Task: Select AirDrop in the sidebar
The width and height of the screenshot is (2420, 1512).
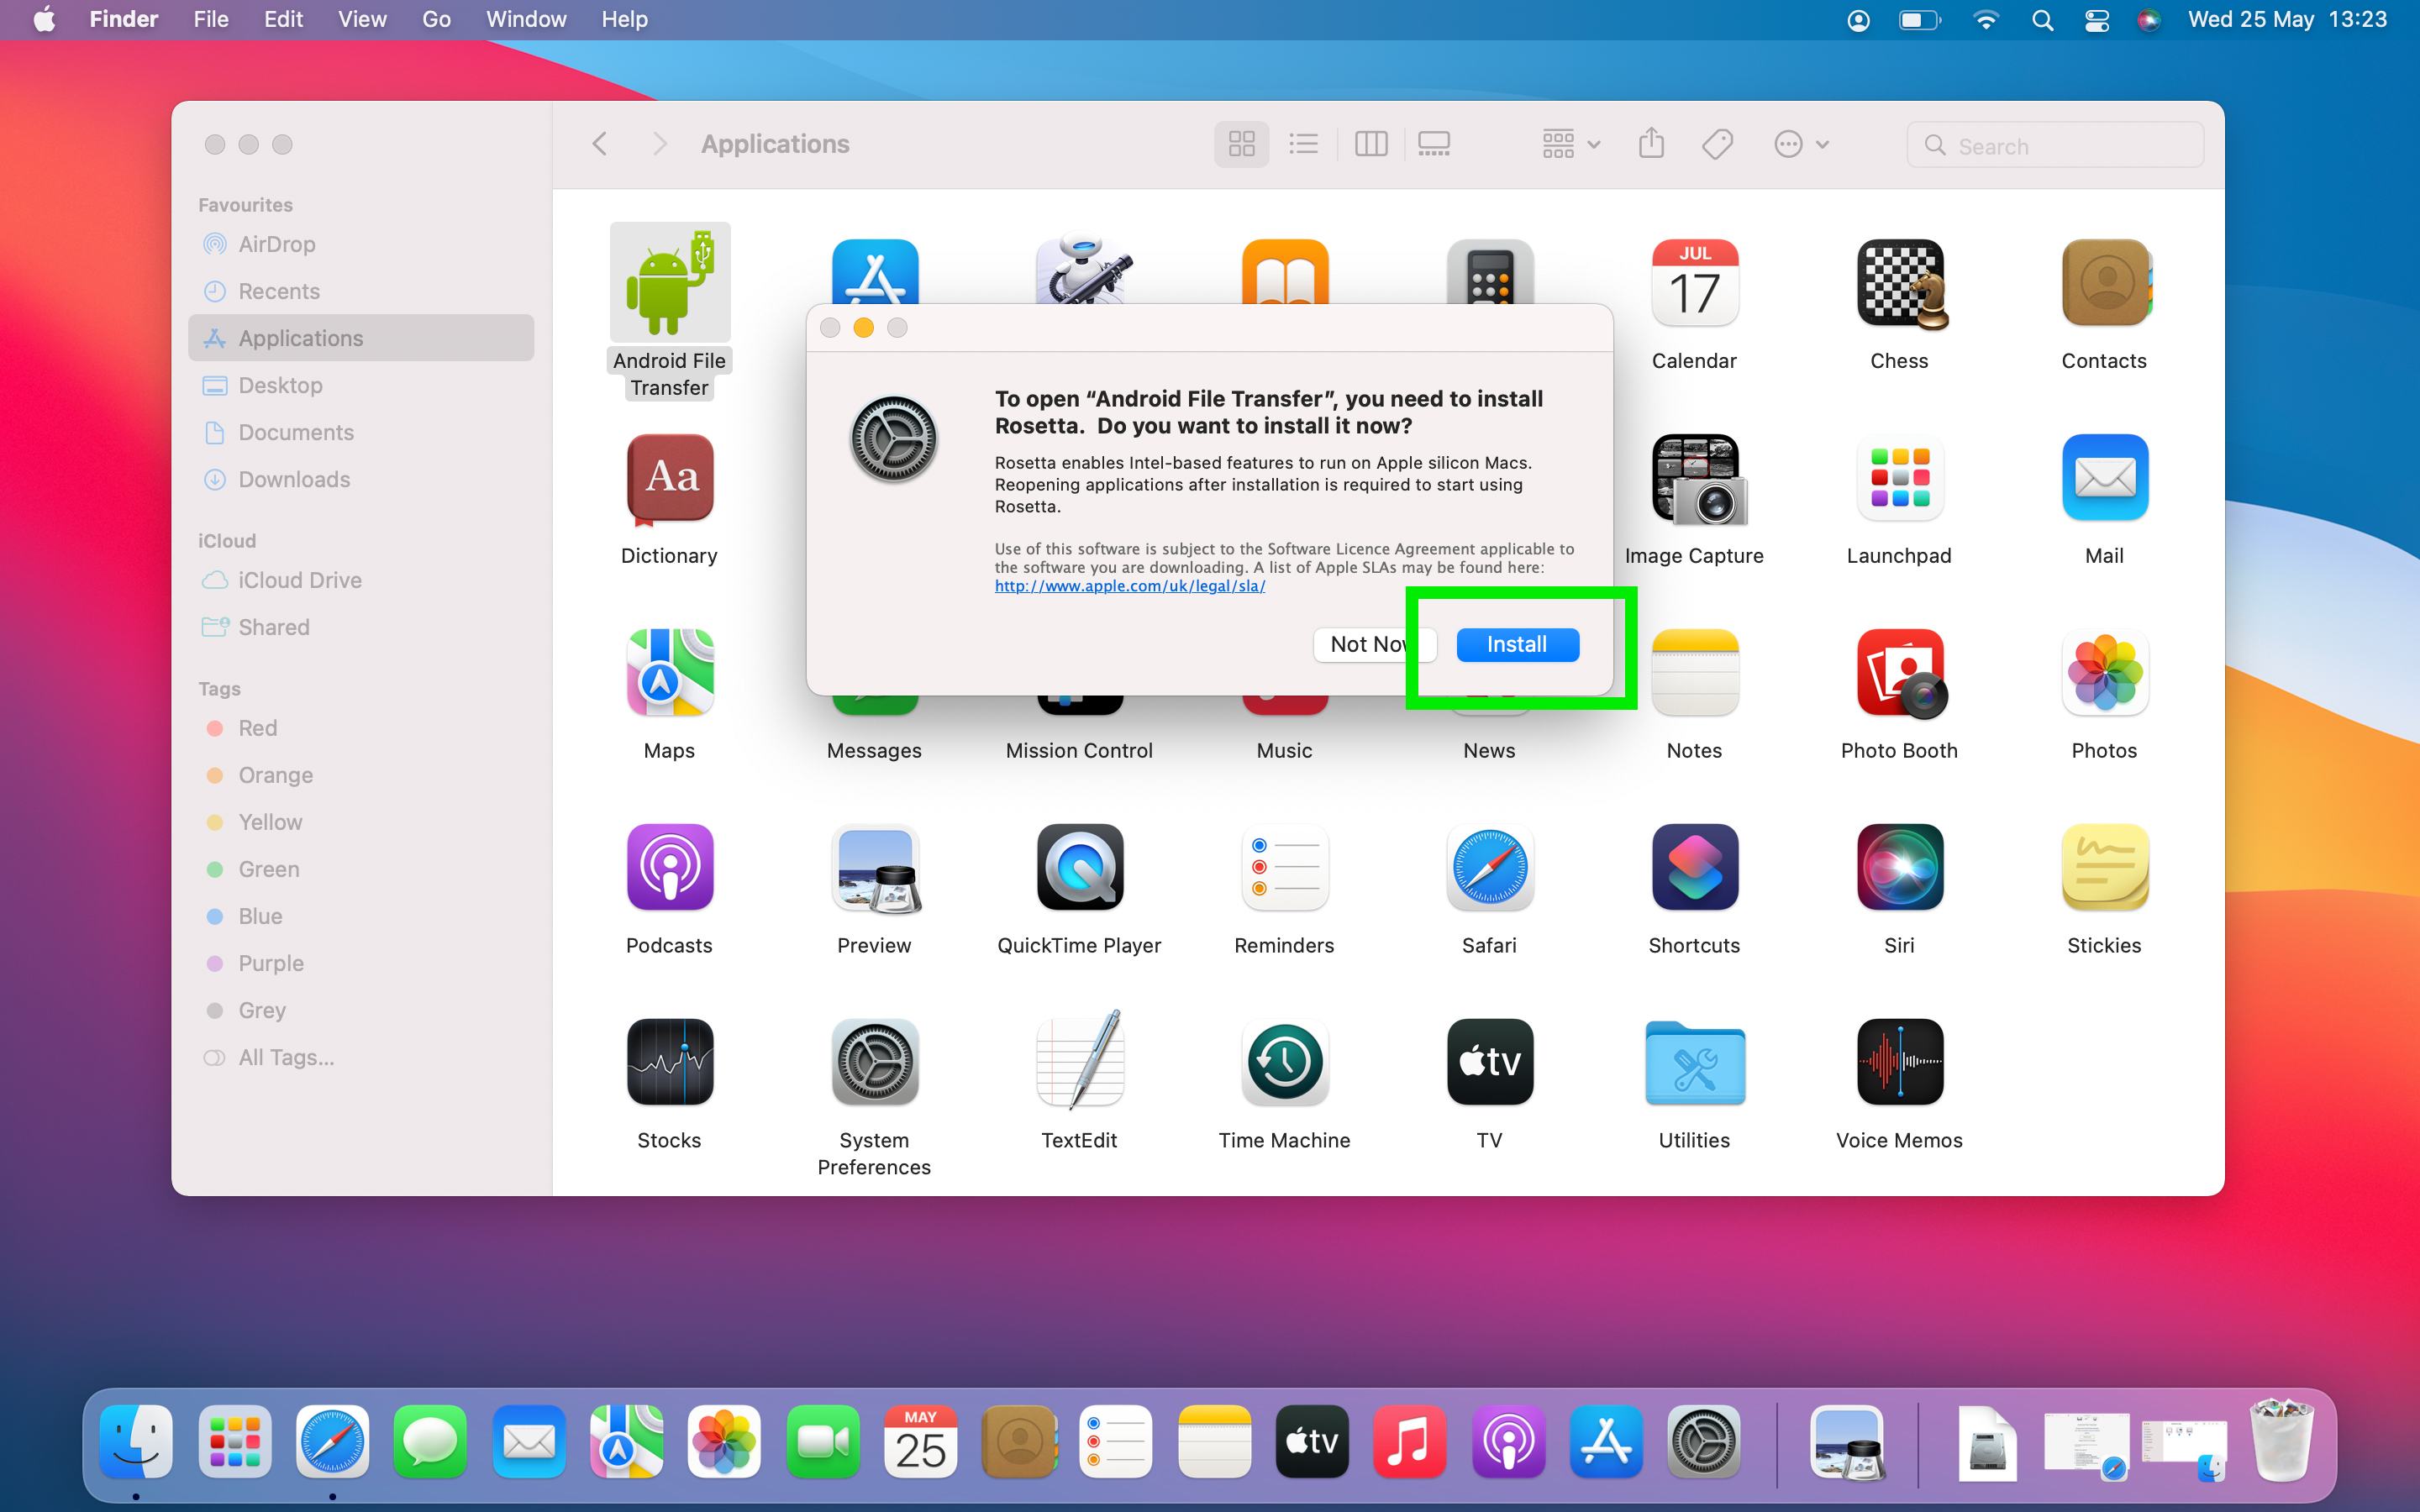Action: 361,244
